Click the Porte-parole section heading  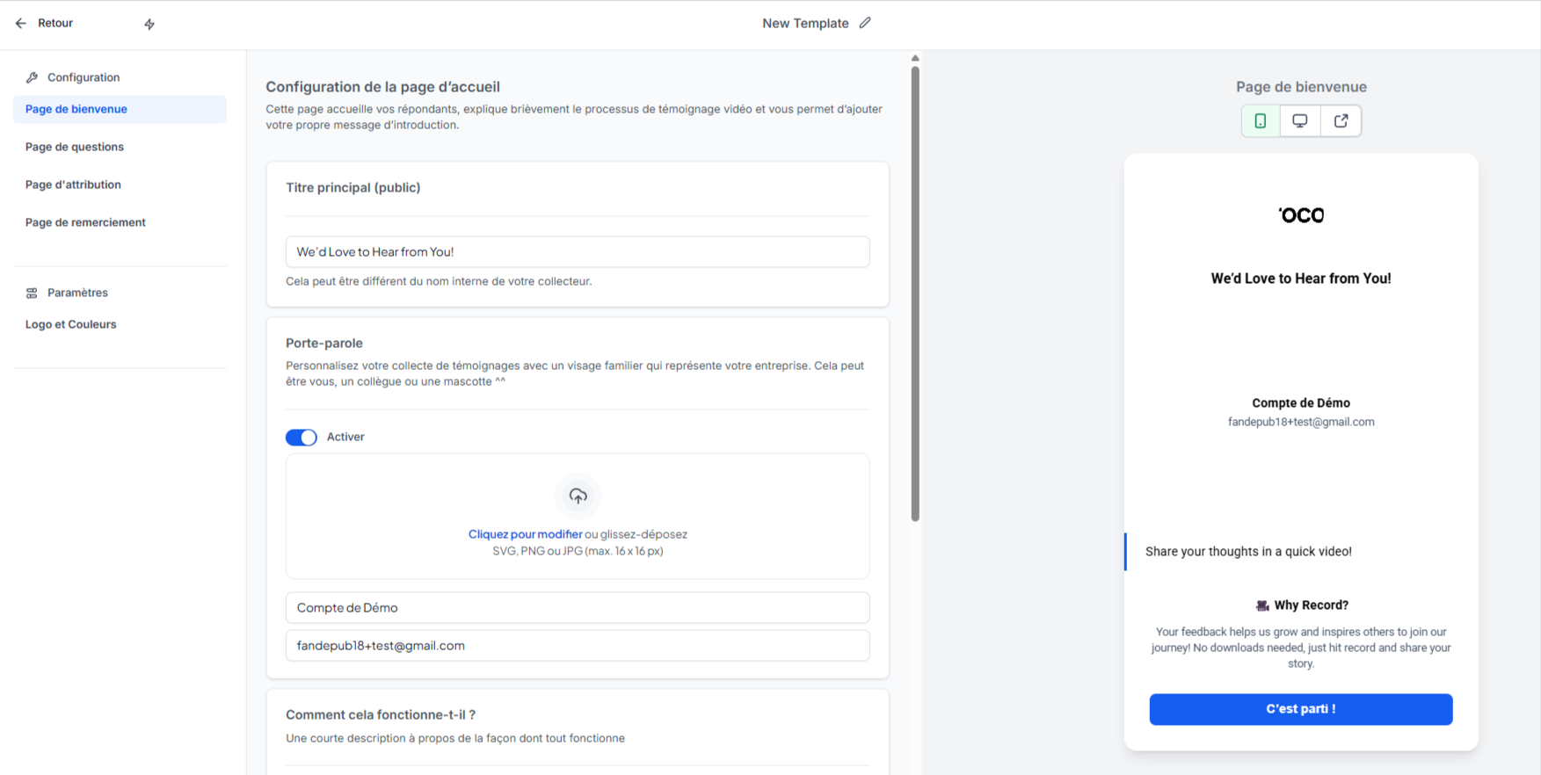[324, 343]
